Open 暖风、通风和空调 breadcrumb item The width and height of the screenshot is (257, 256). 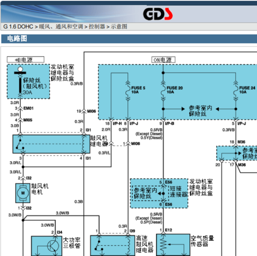(x=61, y=27)
